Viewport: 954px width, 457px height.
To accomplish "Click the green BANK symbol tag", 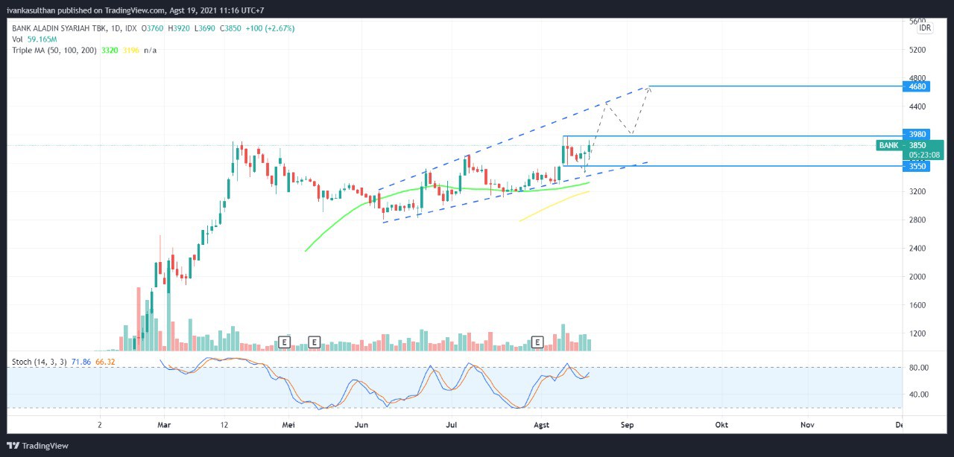I will [888, 145].
